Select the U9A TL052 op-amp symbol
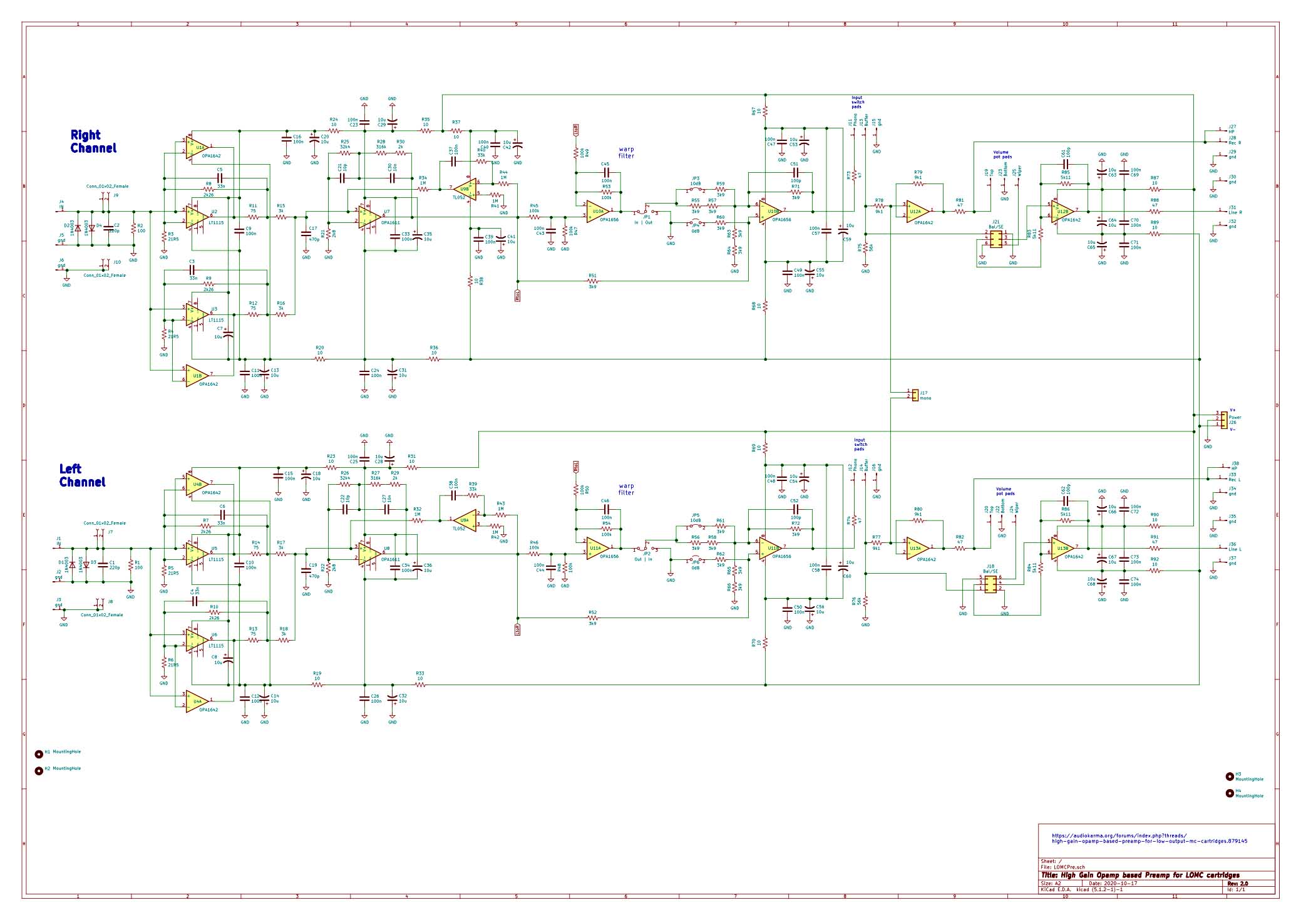This screenshot has width=1301, height=920. [x=465, y=519]
